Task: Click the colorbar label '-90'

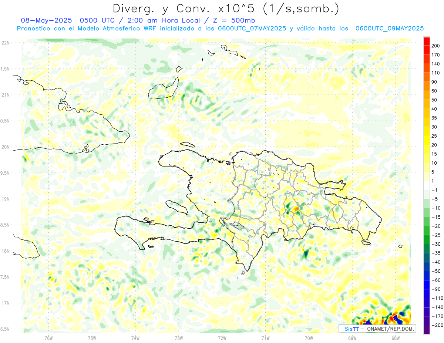Action: pyautogui.click(x=435, y=289)
